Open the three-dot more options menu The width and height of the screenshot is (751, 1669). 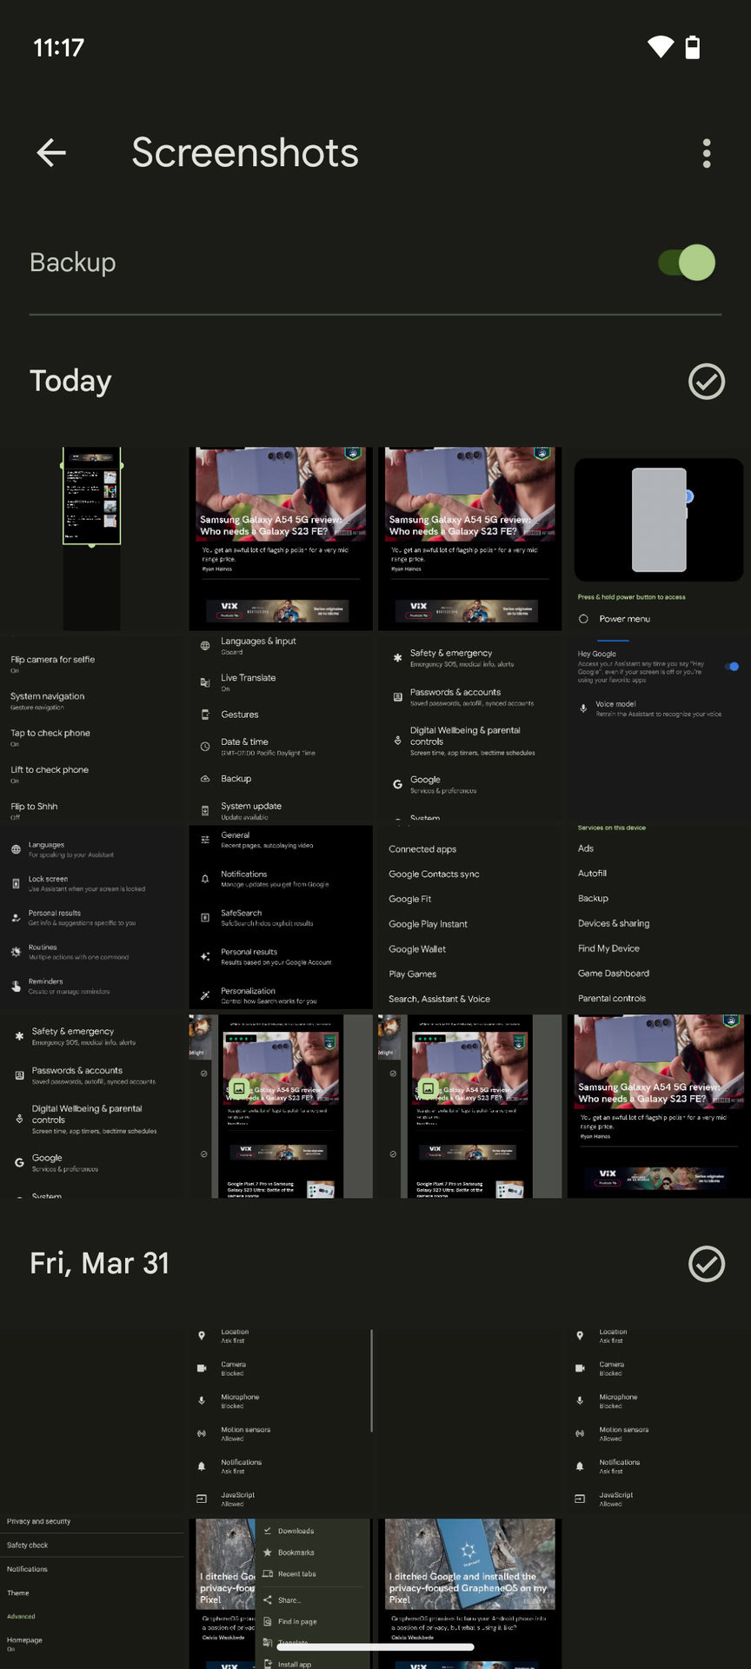pos(707,153)
